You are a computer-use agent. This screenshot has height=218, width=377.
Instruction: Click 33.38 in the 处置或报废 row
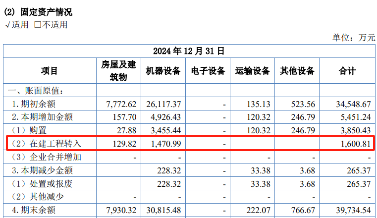[261, 184]
